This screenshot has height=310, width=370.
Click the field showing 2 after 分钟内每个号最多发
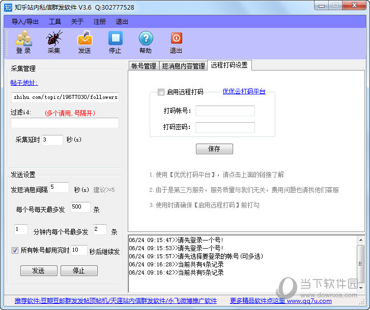[100, 229]
